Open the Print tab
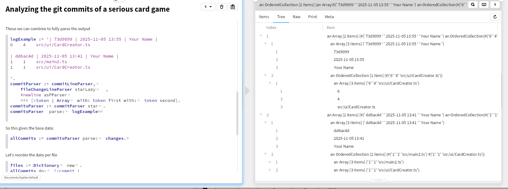This screenshot has width=508, height=189. pyautogui.click(x=312, y=17)
